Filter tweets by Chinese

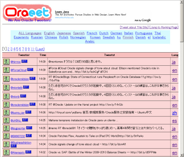[x=51, y=37]
